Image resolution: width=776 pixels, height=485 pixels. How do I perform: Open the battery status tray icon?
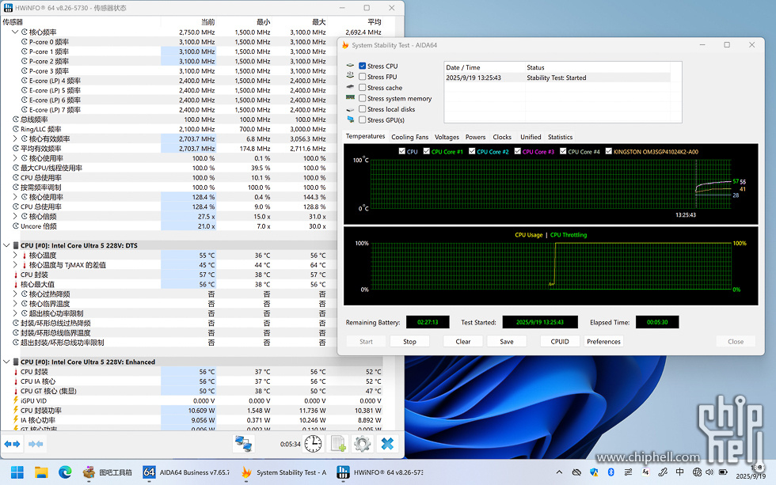pos(723,472)
